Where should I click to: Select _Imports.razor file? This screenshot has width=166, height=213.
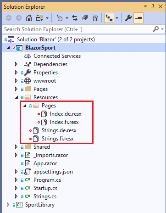[x=51, y=155]
